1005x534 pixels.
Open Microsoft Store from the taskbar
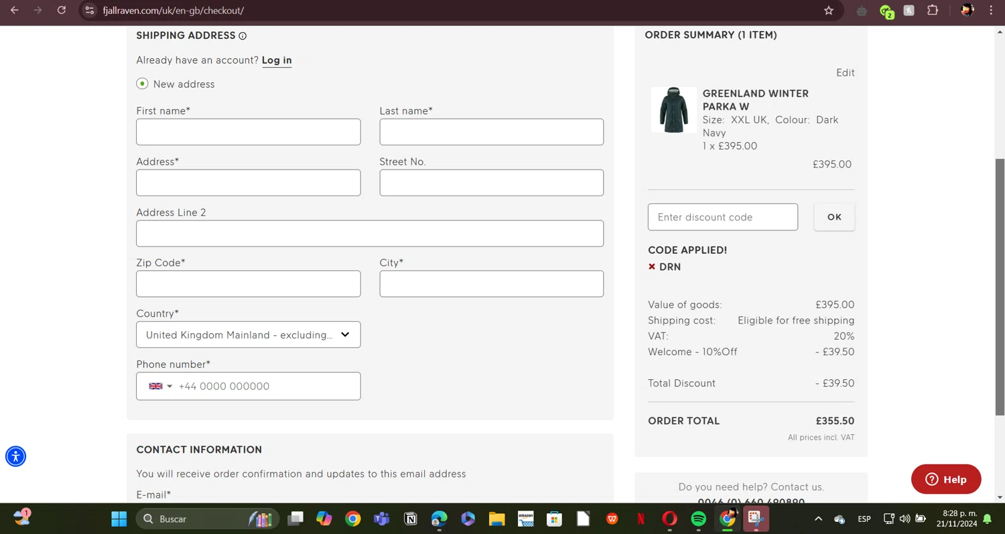pyautogui.click(x=554, y=519)
